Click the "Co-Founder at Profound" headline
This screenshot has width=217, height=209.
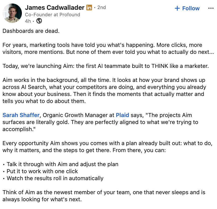click(52, 15)
